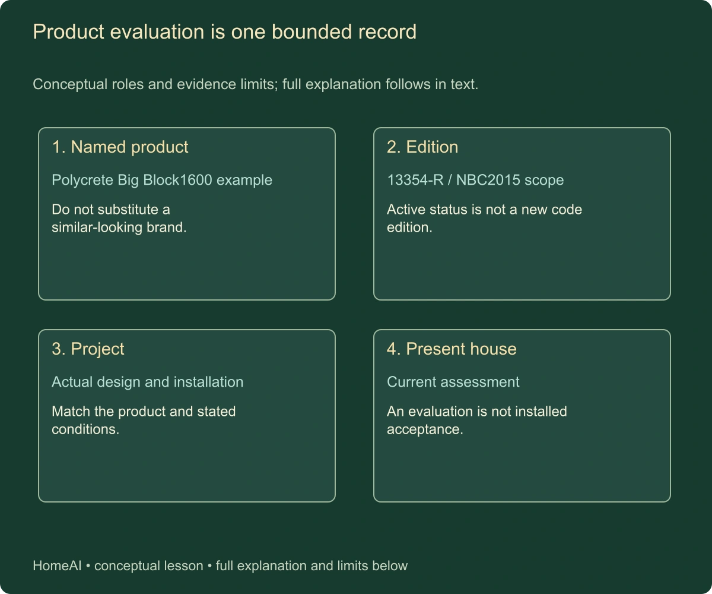Select the subtitle about conceptual roles and evidence limits
The width and height of the screenshot is (712, 594).
pyautogui.click(x=255, y=84)
